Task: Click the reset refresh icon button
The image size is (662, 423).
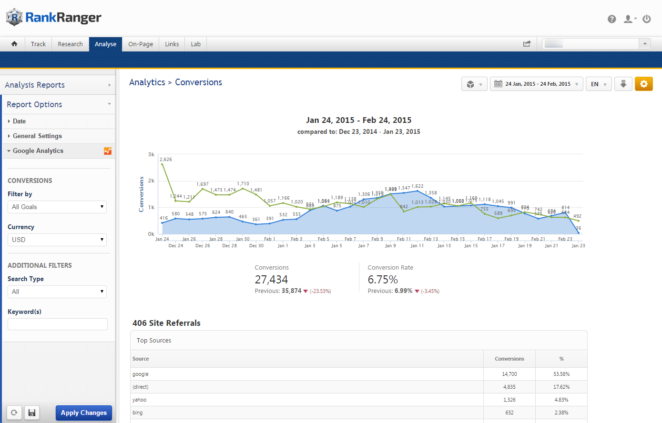Action: 14,413
